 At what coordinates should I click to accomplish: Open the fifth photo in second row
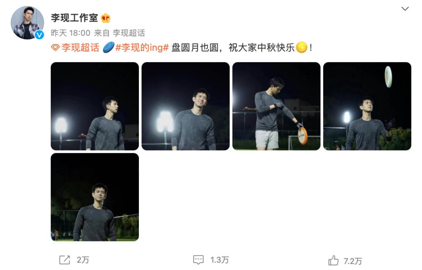point(95,197)
